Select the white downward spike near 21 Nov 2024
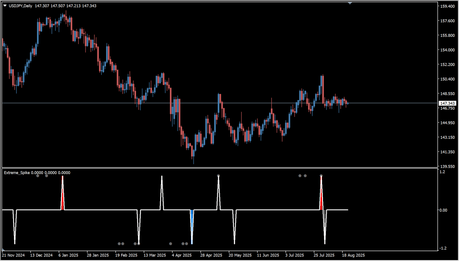The image size is (459, 261). pos(15,227)
